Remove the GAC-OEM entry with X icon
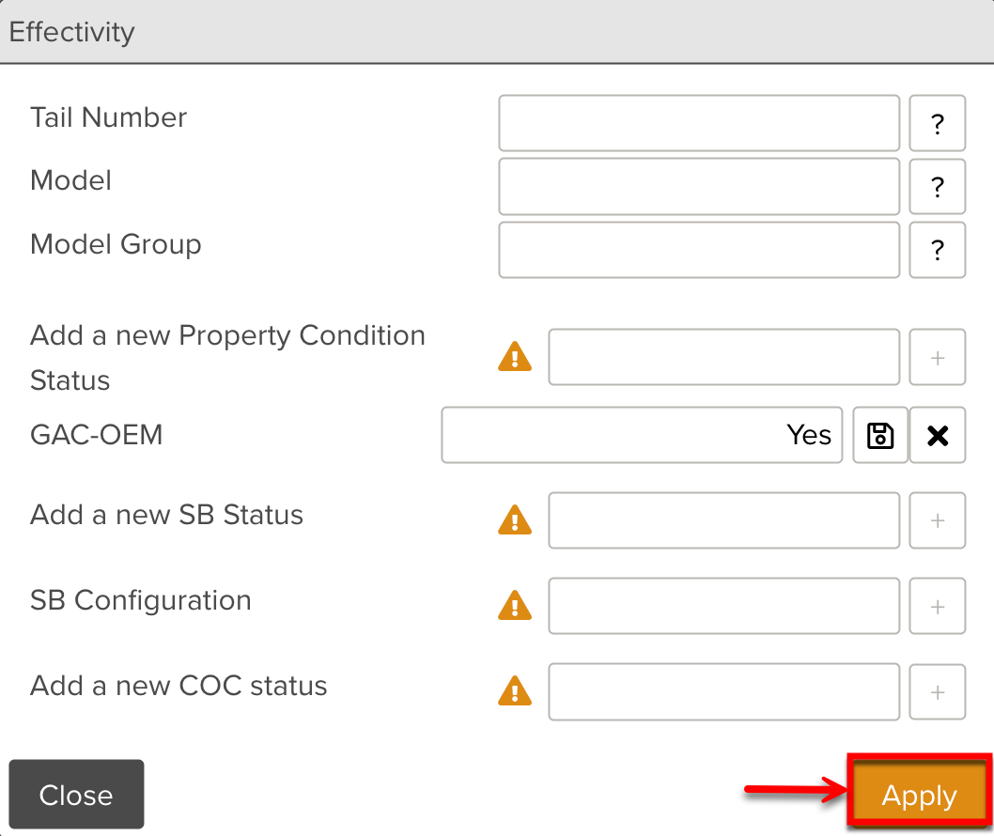Viewport: 994px width, 836px height. [x=938, y=435]
